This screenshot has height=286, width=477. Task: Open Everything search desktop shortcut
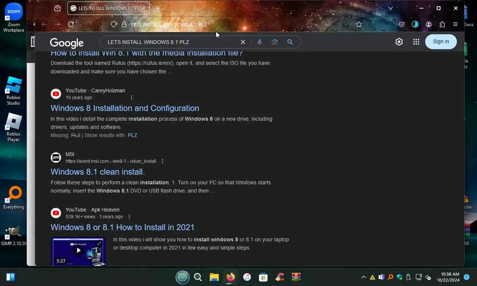coord(14,198)
